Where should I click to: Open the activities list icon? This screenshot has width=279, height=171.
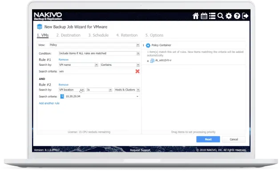click(x=212, y=16)
